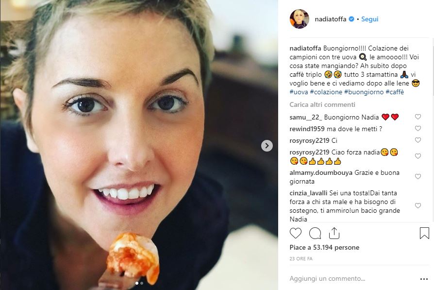The height and width of the screenshot is (290, 434).
Task: Go to the next photo with the arrow
Action: click(x=267, y=146)
